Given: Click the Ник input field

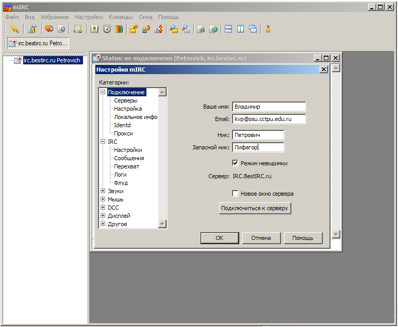Looking at the screenshot, I should [258, 135].
